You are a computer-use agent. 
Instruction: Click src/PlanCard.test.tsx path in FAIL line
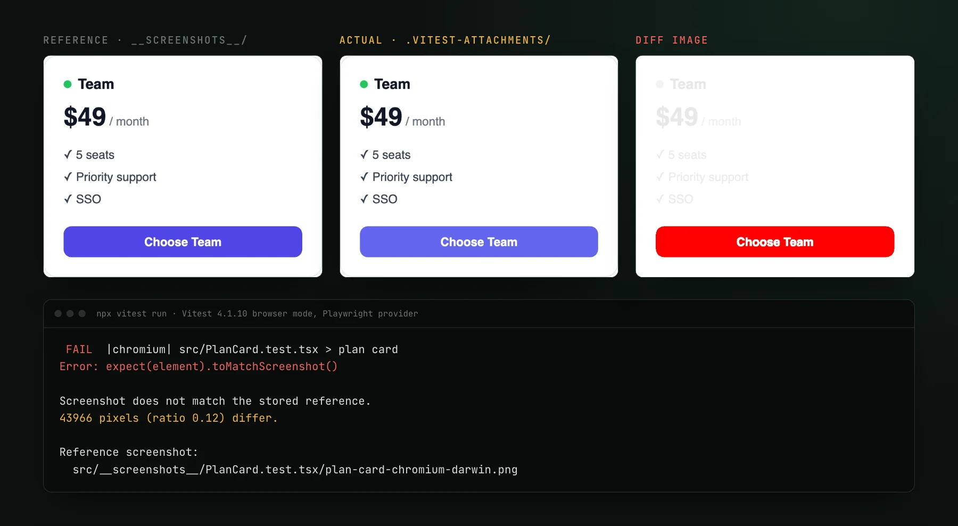tap(249, 349)
